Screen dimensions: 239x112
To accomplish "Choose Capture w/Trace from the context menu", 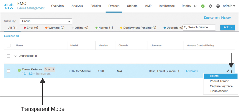I will pos(220,86).
